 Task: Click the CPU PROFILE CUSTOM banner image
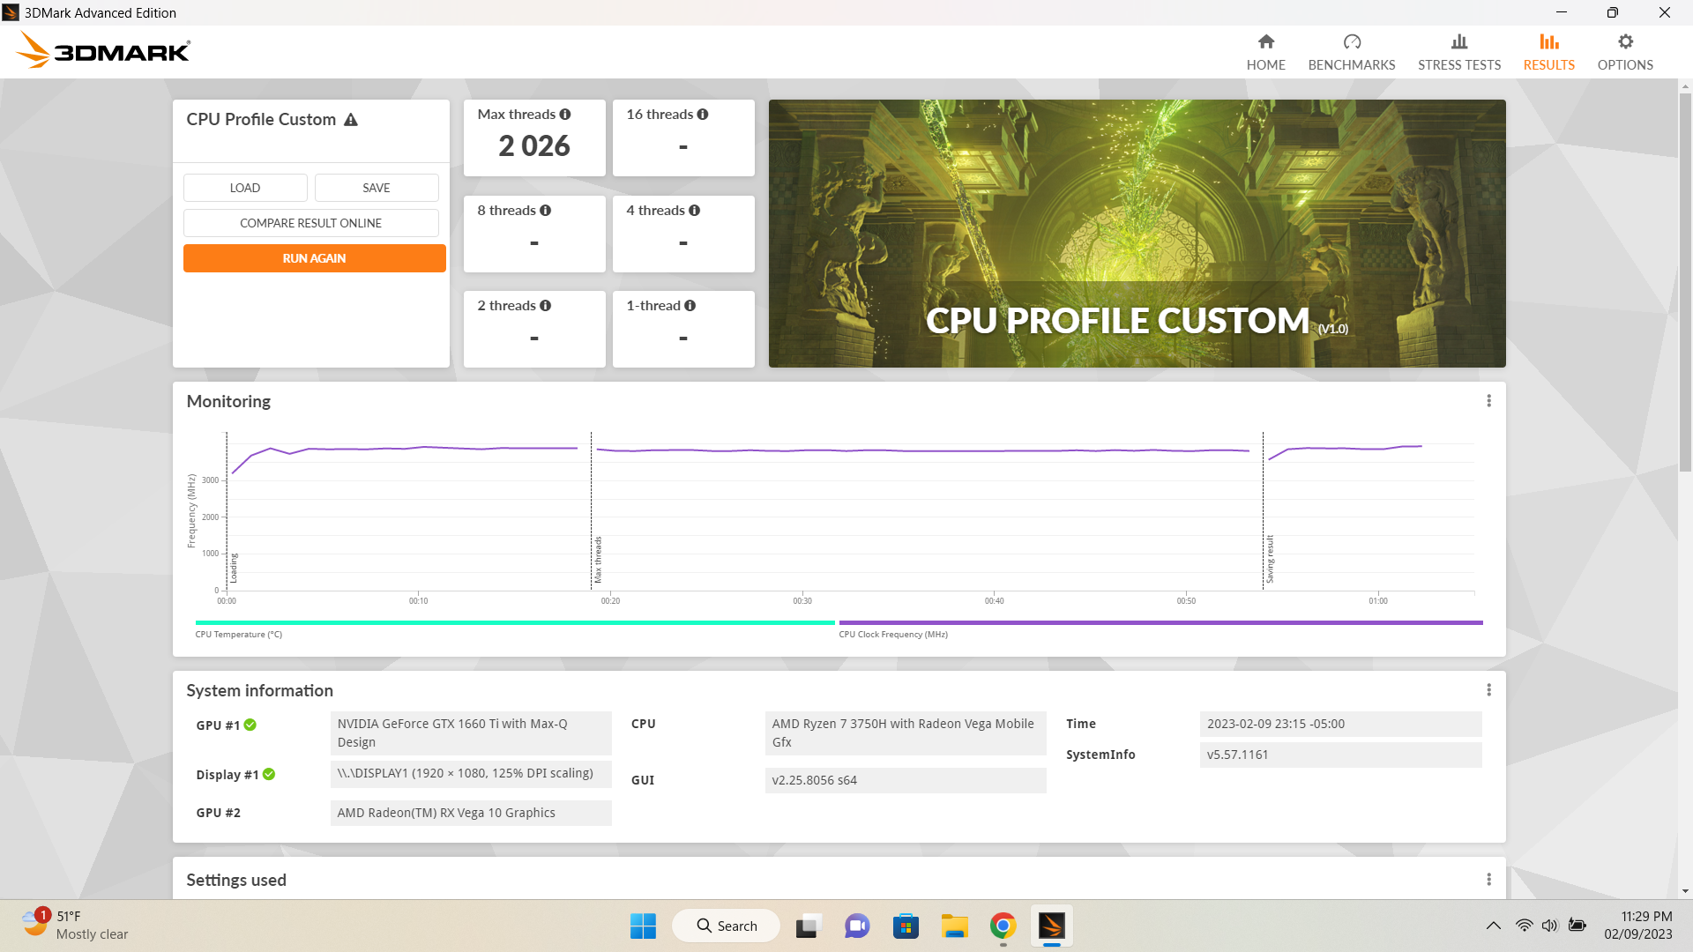[1137, 234]
